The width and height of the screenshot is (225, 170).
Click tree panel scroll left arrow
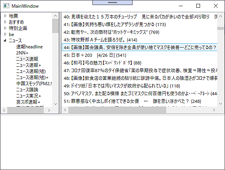[4, 110]
